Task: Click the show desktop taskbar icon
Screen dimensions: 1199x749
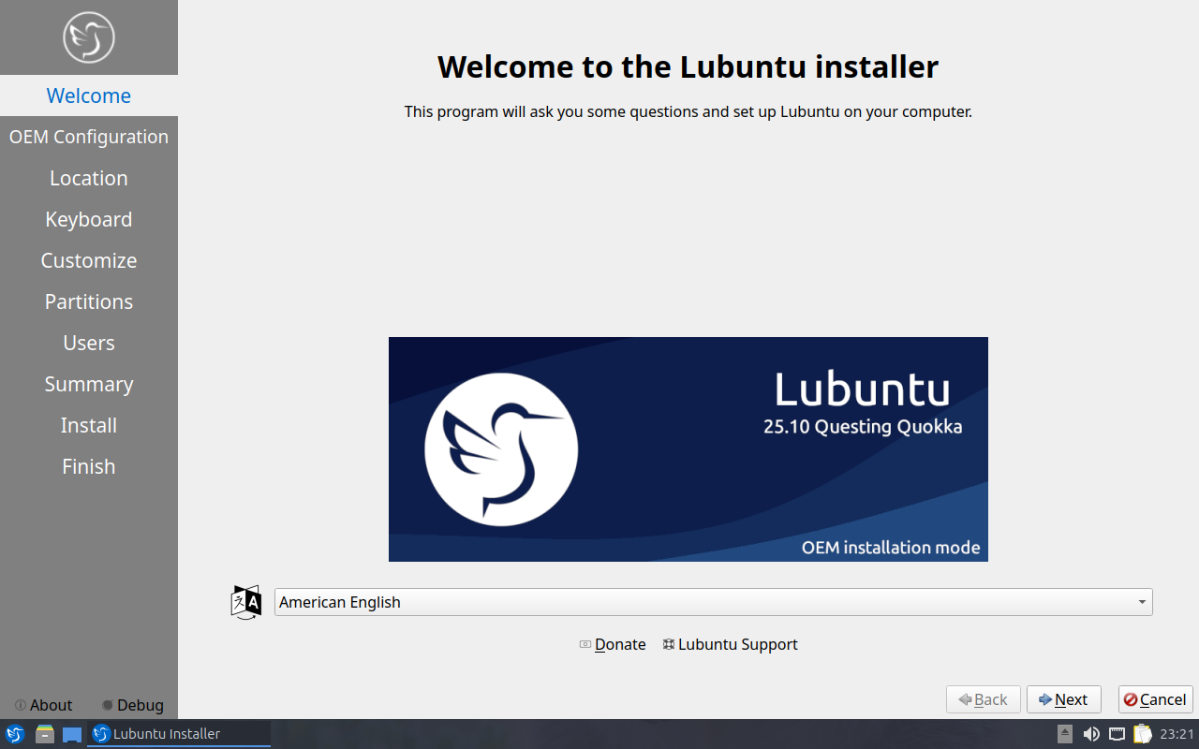Action: pyautogui.click(x=72, y=734)
